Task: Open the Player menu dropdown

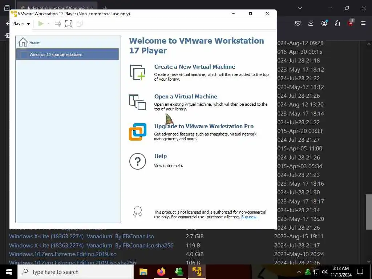Action: [21, 24]
